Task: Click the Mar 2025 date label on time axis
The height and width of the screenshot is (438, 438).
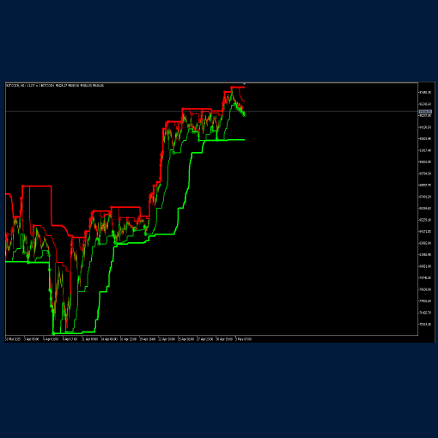Action: [14, 339]
